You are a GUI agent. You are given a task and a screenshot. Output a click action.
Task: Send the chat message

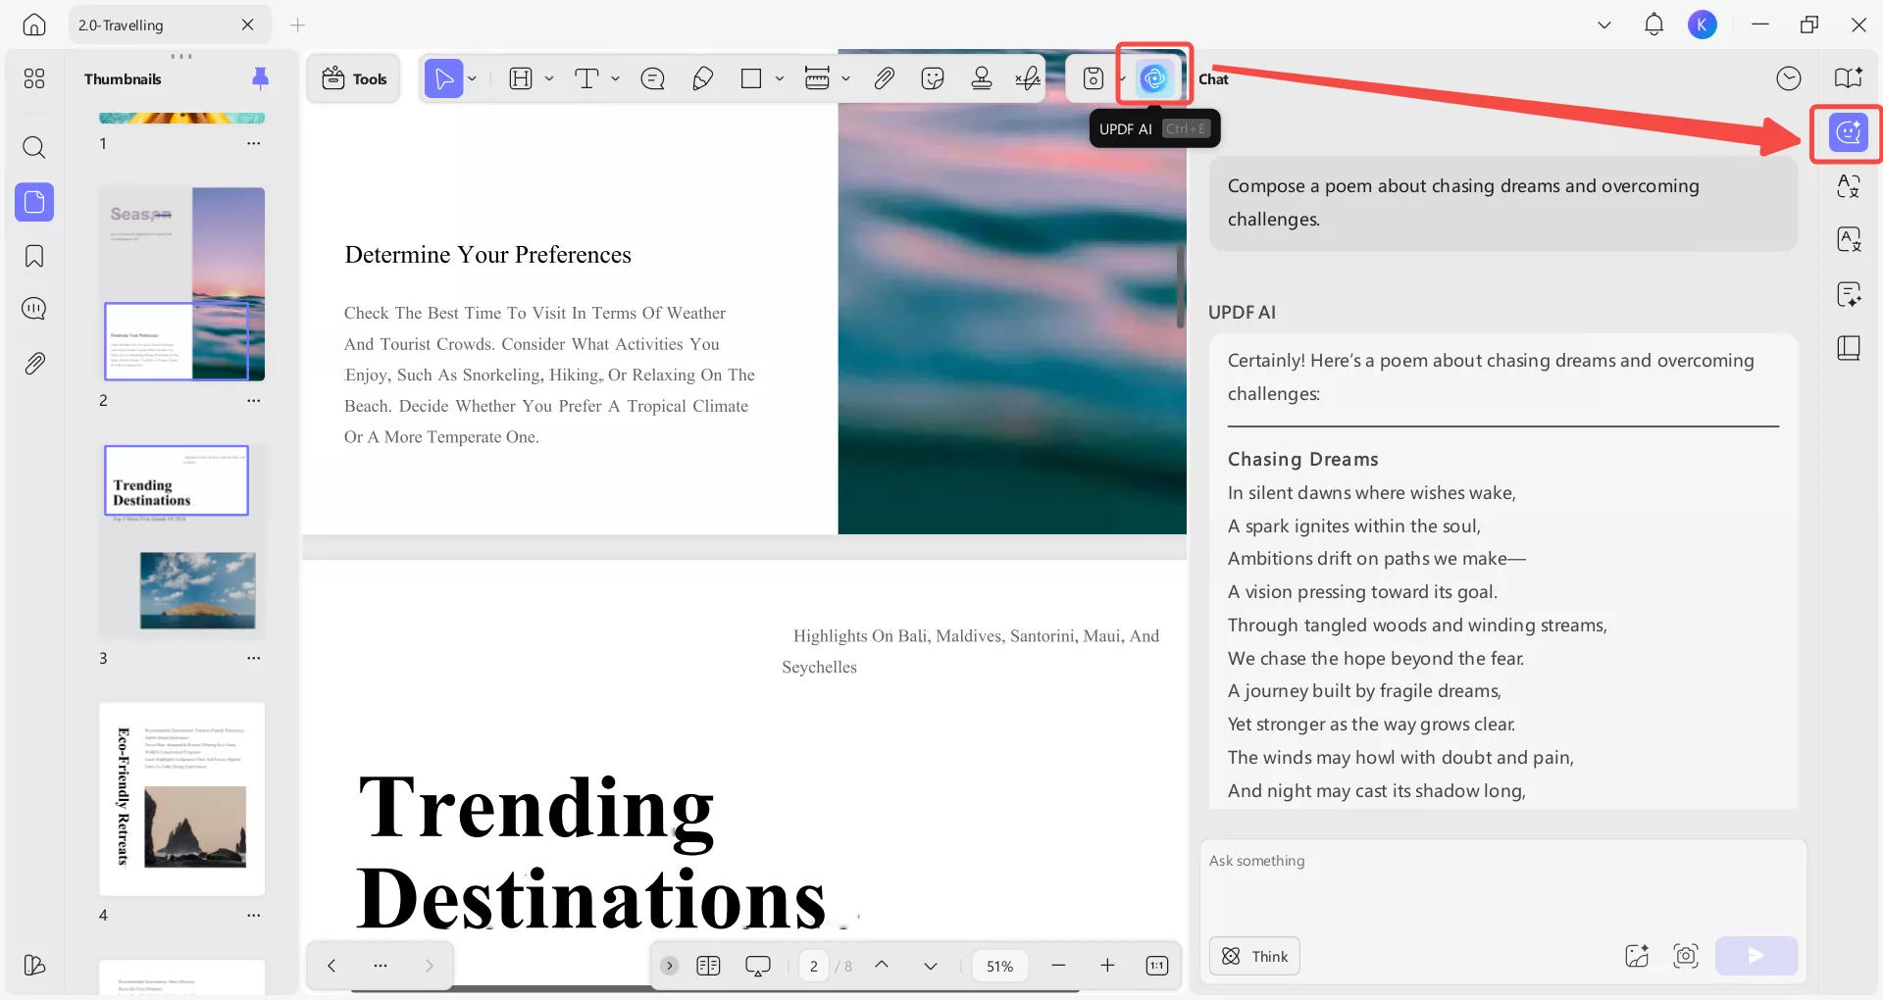[x=1756, y=956]
